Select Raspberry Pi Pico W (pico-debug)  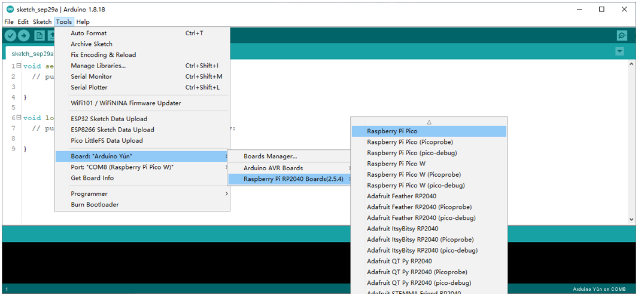click(x=429, y=186)
